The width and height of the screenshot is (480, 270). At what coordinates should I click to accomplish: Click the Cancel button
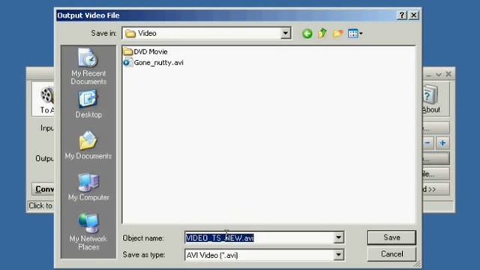pyautogui.click(x=391, y=253)
